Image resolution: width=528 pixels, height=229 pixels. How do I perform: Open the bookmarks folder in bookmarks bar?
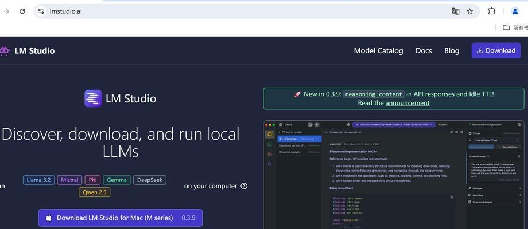515,27
